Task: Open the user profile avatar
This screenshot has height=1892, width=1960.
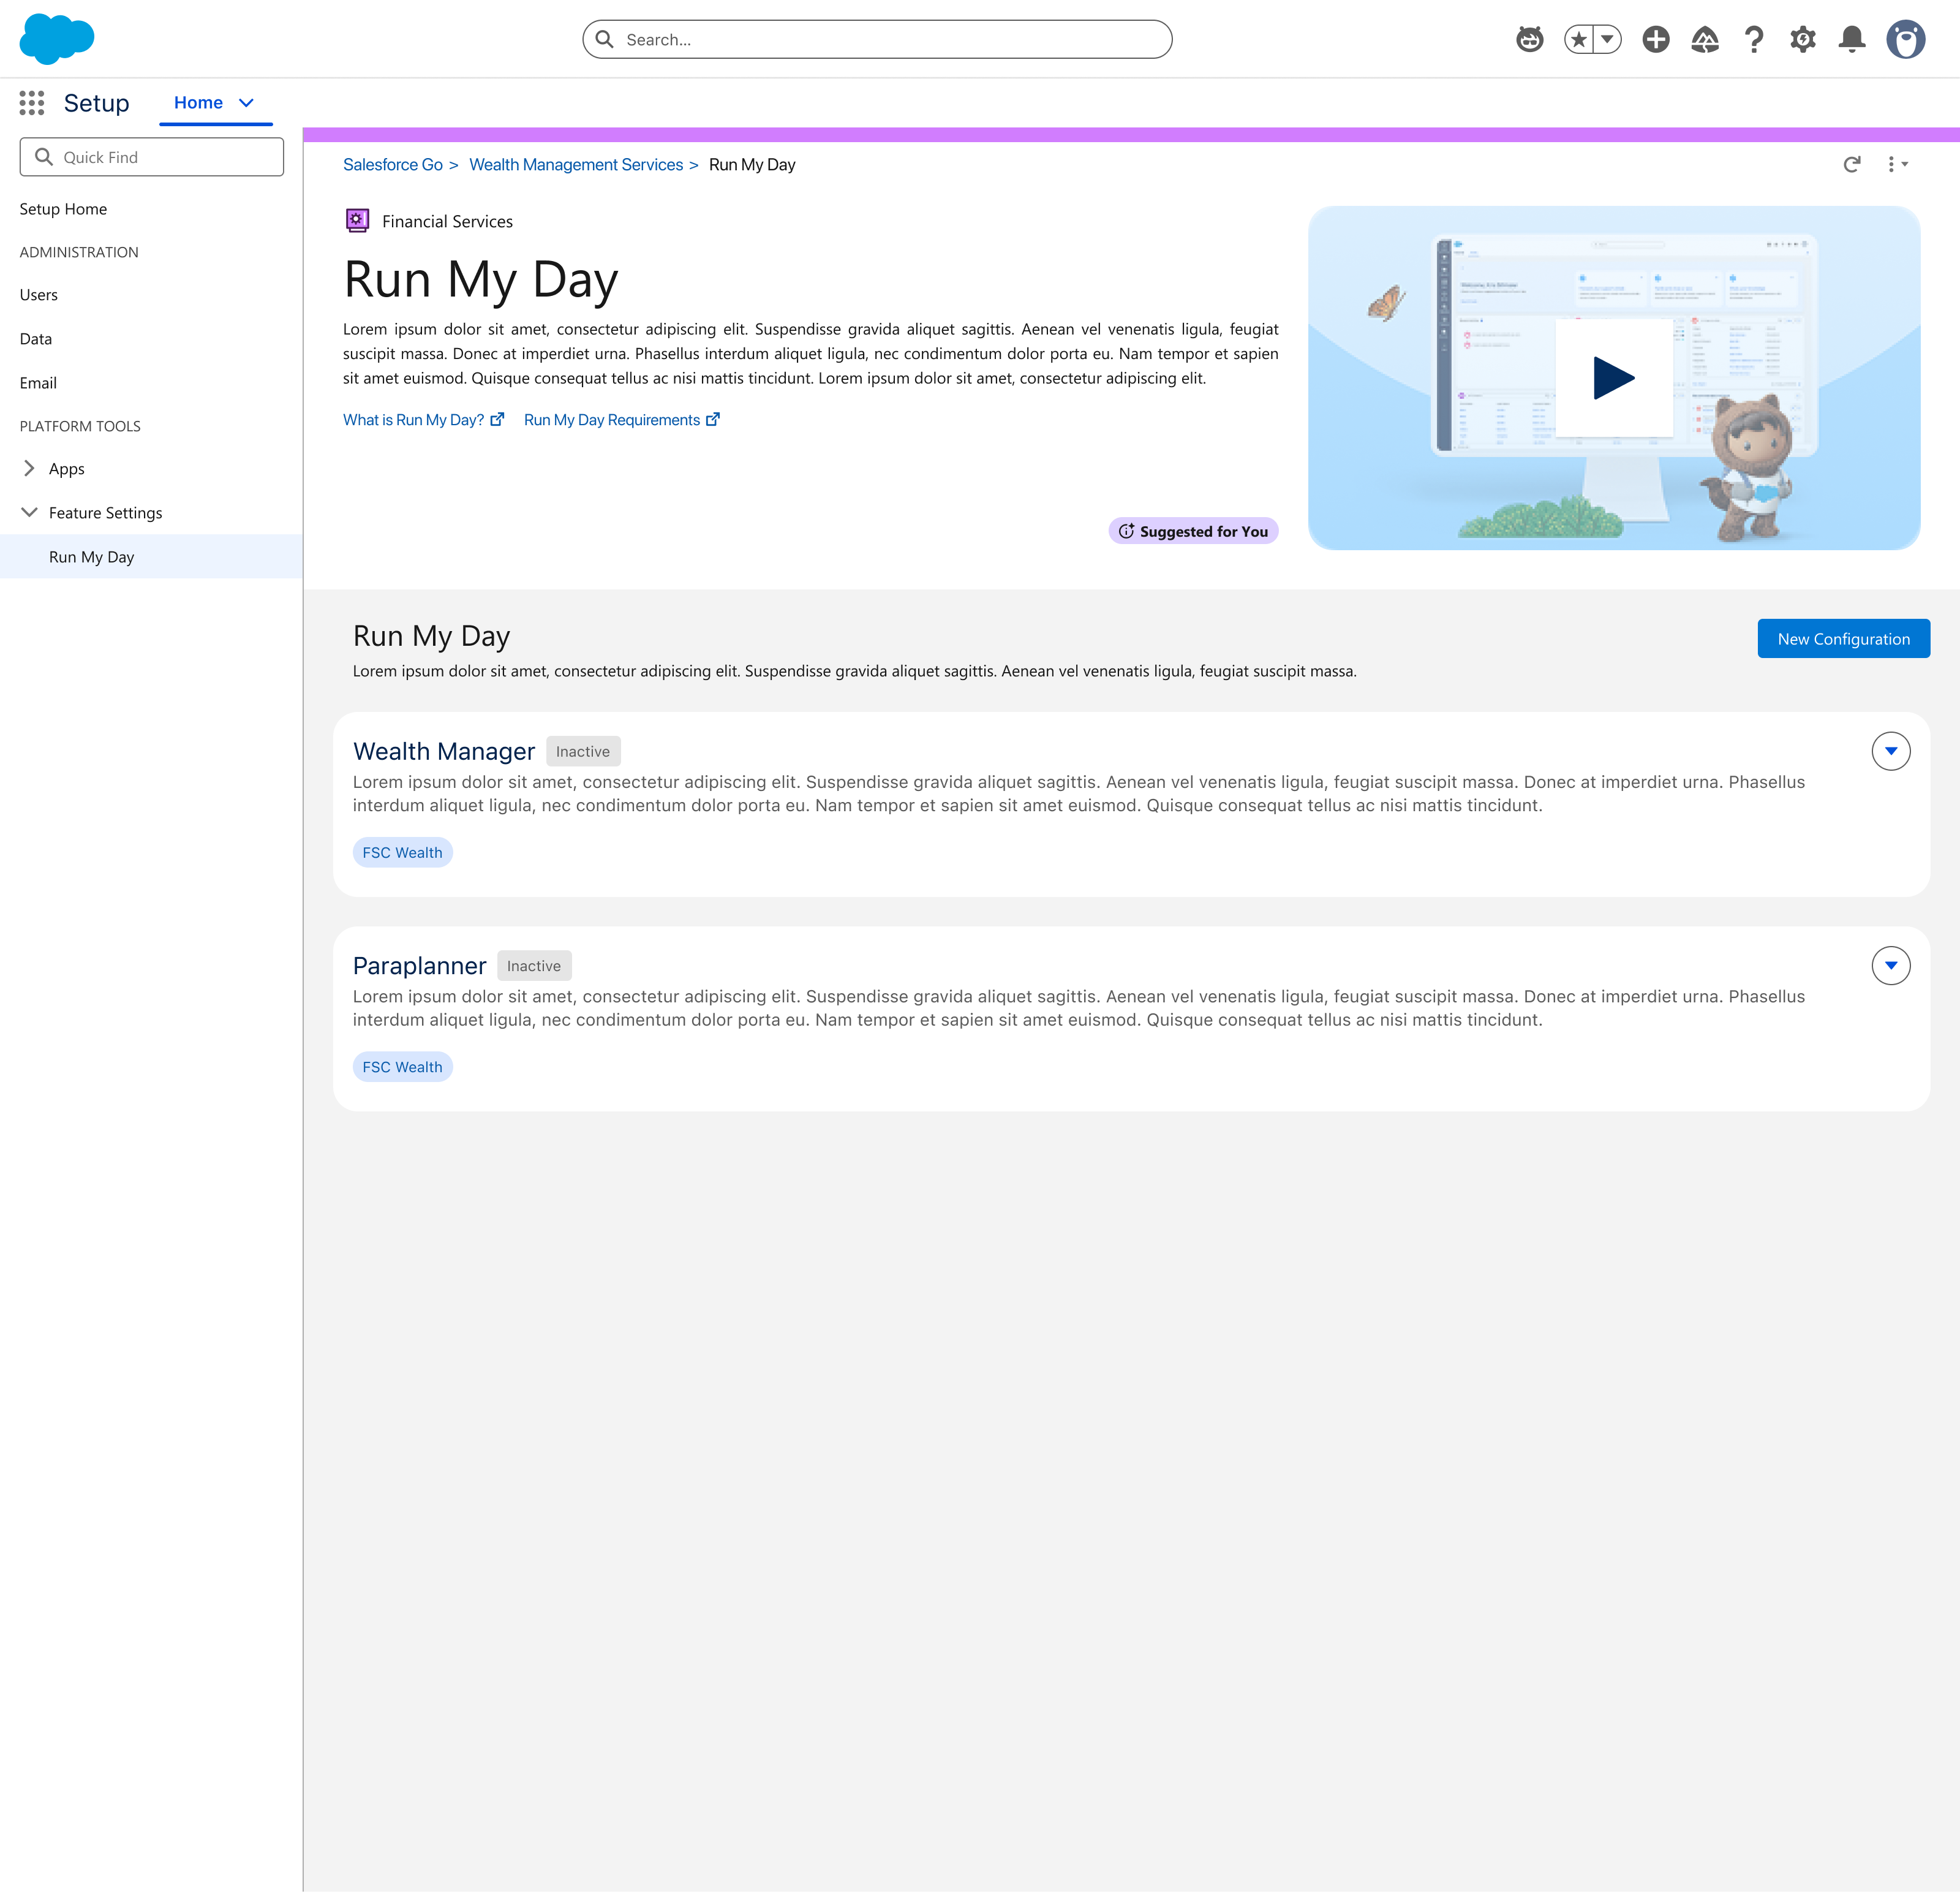Action: 1906,39
